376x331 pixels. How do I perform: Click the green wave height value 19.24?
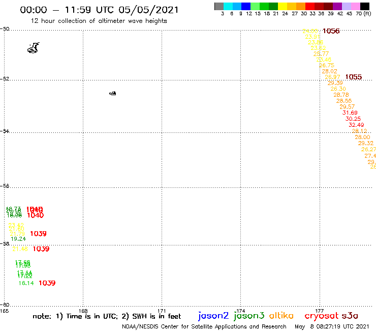(x=18, y=239)
